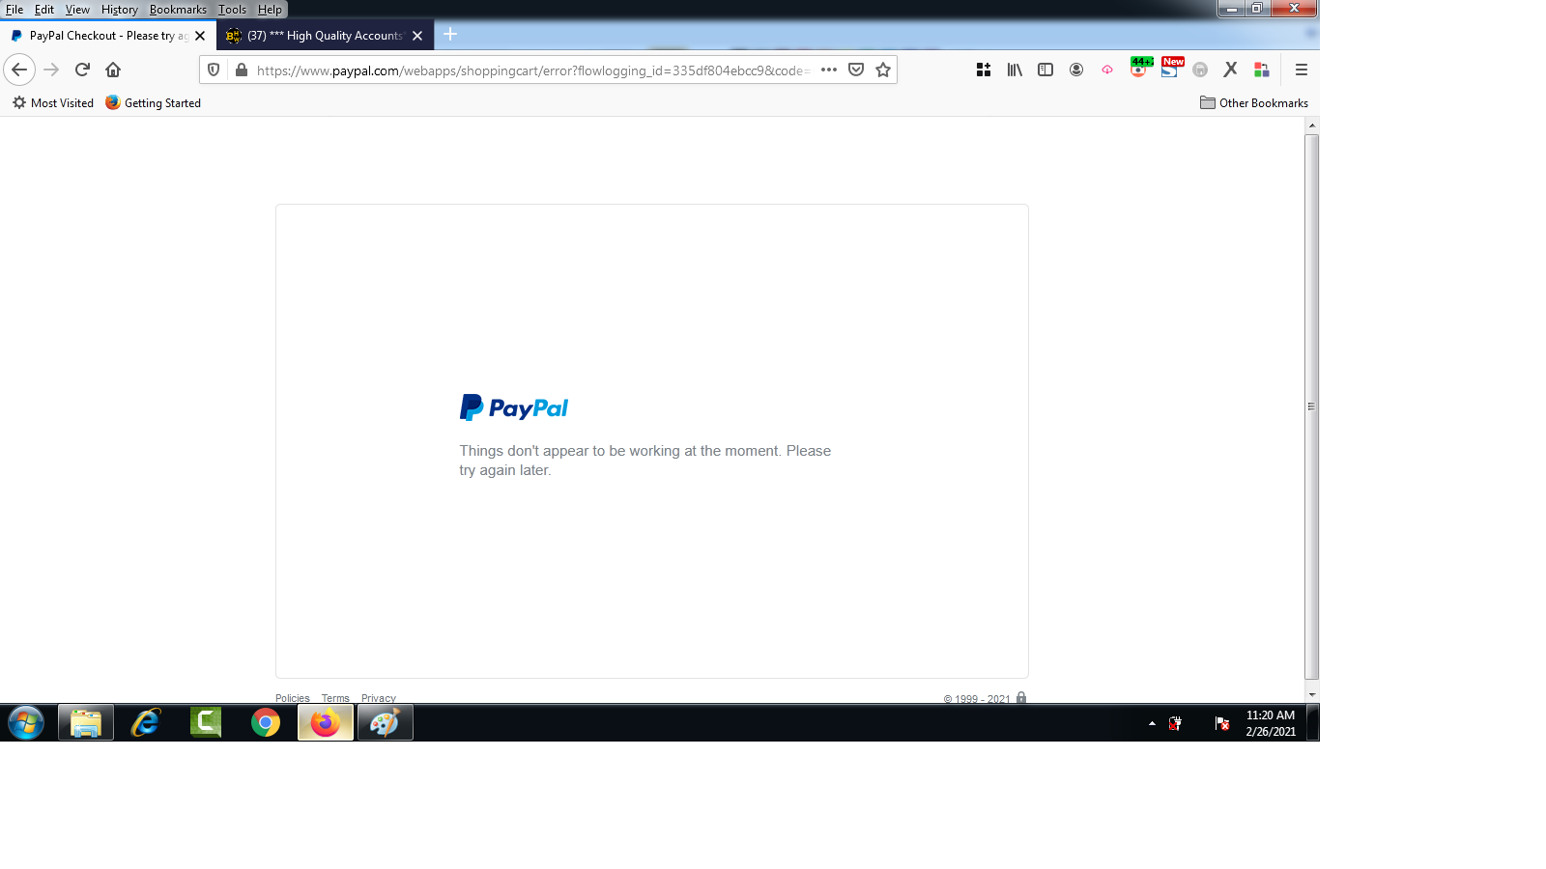Close the High Quality Accounts tab
The width and height of the screenshot is (1546, 869).
pos(417,36)
